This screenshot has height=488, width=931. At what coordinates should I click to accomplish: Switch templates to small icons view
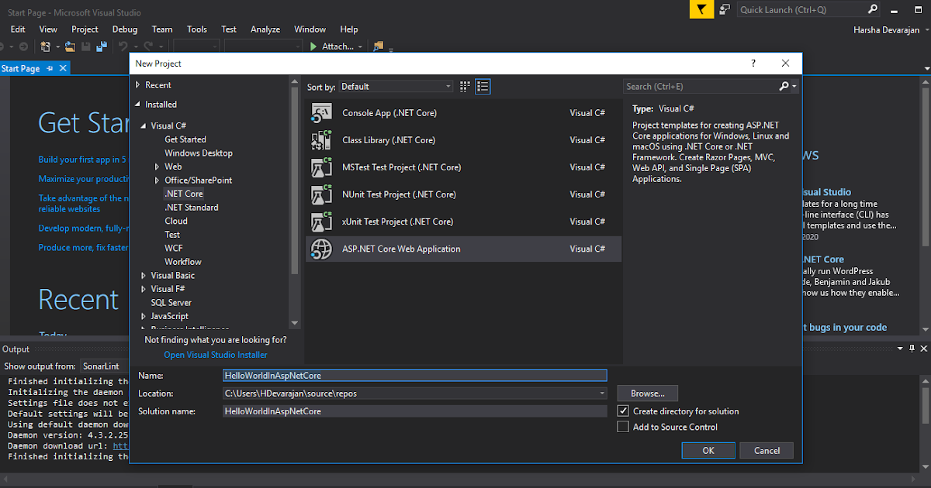(464, 87)
